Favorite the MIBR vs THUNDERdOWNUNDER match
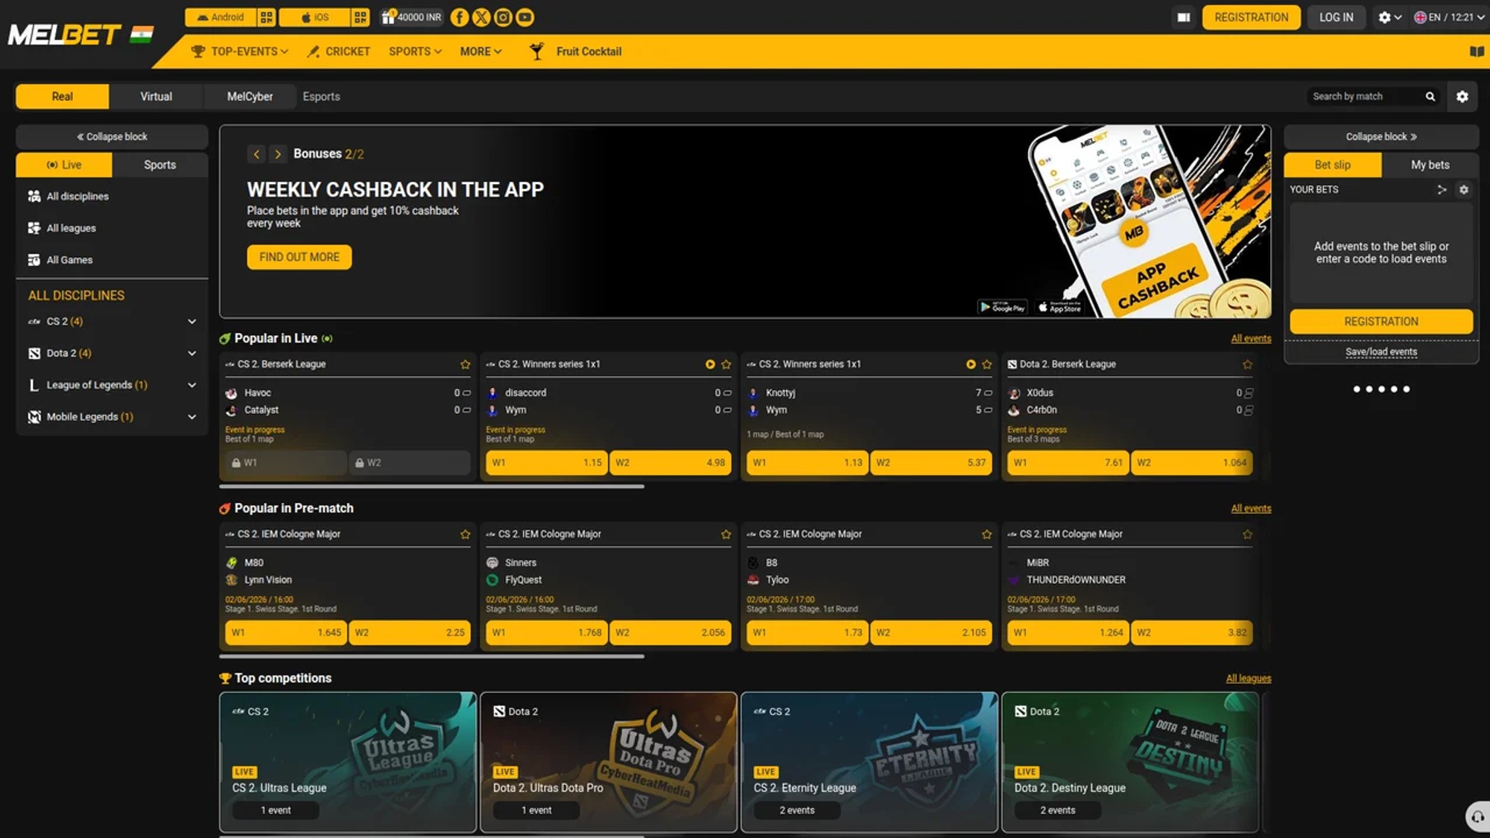Viewport: 1490px width, 838px height. point(1248,534)
